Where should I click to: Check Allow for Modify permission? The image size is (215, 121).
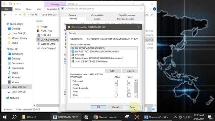(x=116, y=85)
